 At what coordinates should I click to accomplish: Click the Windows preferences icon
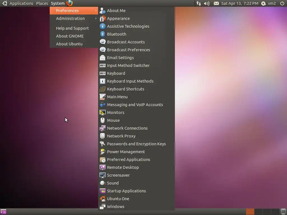click(103, 207)
